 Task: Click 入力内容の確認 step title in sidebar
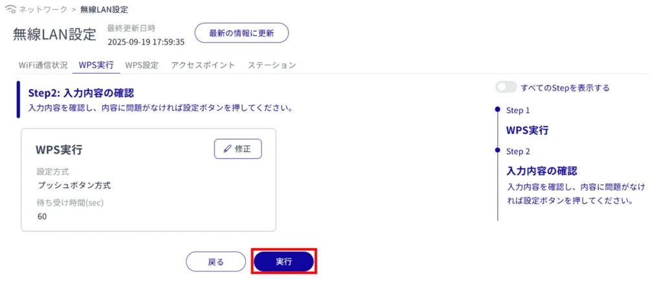[x=541, y=171]
